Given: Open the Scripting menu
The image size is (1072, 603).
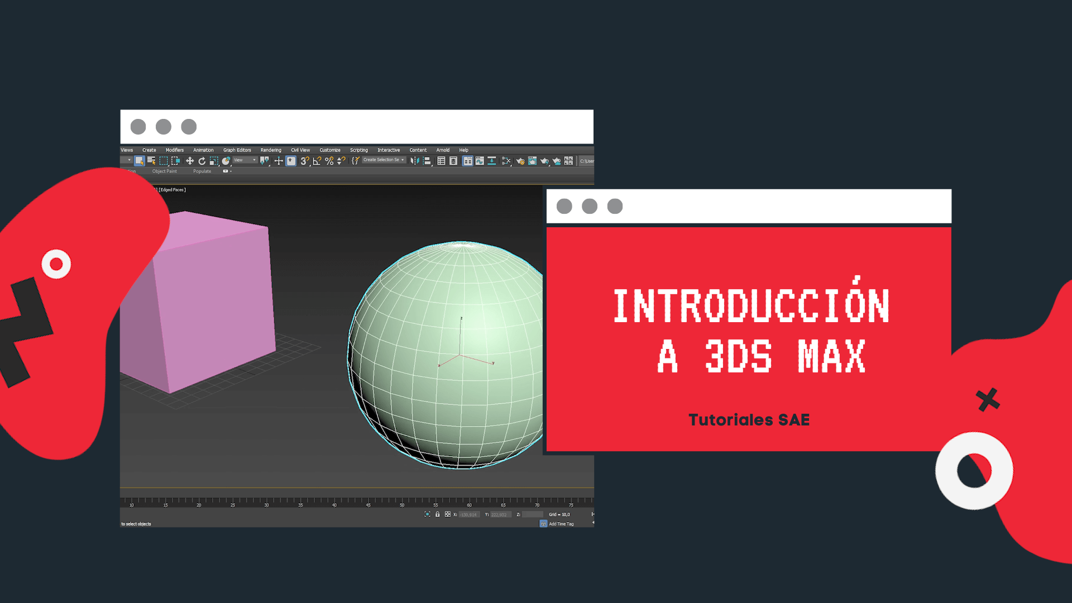Looking at the screenshot, I should pyautogui.click(x=359, y=150).
